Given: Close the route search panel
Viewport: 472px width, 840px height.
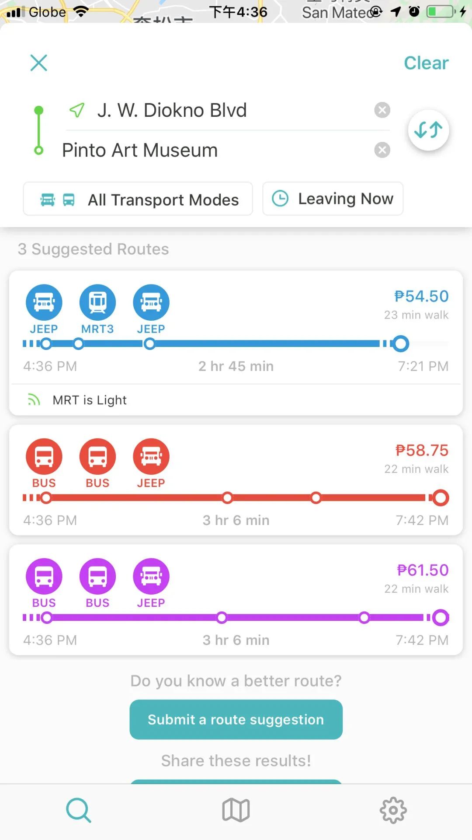Looking at the screenshot, I should pyautogui.click(x=39, y=63).
